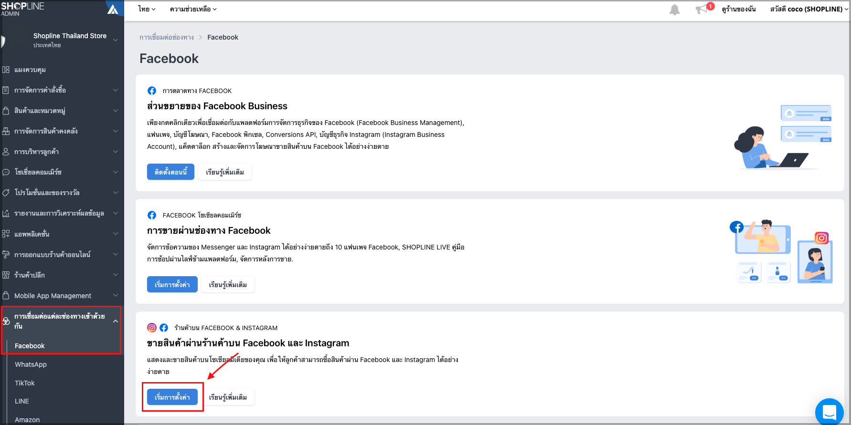Expand Mobile App Management chevron
851x425 pixels.
[116, 296]
